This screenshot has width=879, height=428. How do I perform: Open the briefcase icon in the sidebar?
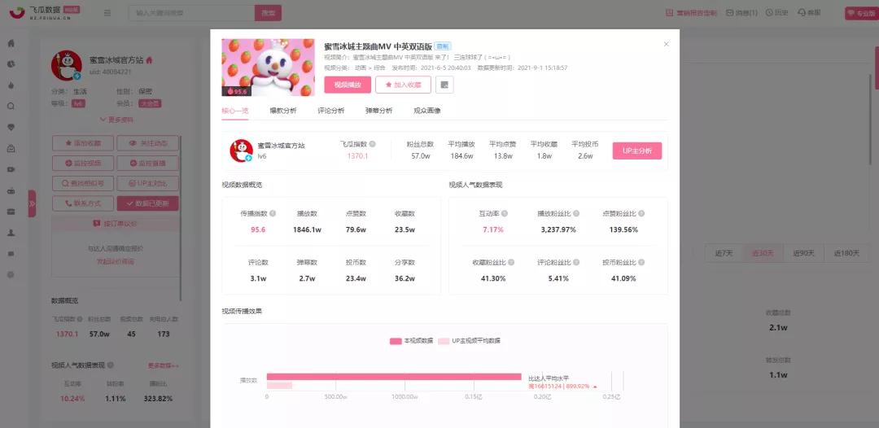click(11, 212)
